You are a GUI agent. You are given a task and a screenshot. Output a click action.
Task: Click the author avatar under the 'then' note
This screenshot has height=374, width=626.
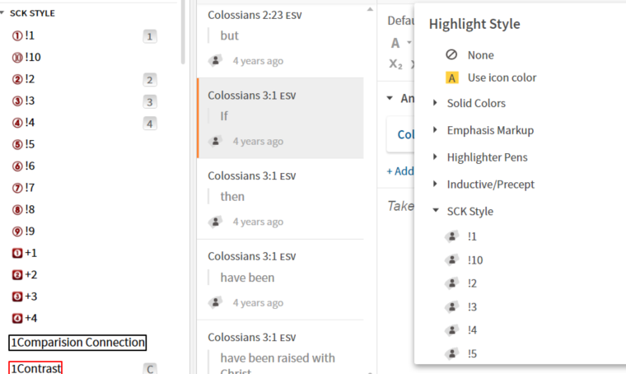[216, 222]
